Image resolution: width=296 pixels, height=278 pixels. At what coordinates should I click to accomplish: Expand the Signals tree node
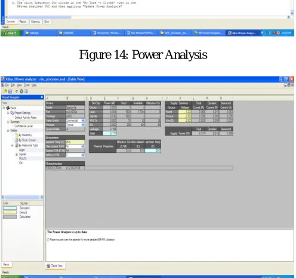click(x=17, y=155)
